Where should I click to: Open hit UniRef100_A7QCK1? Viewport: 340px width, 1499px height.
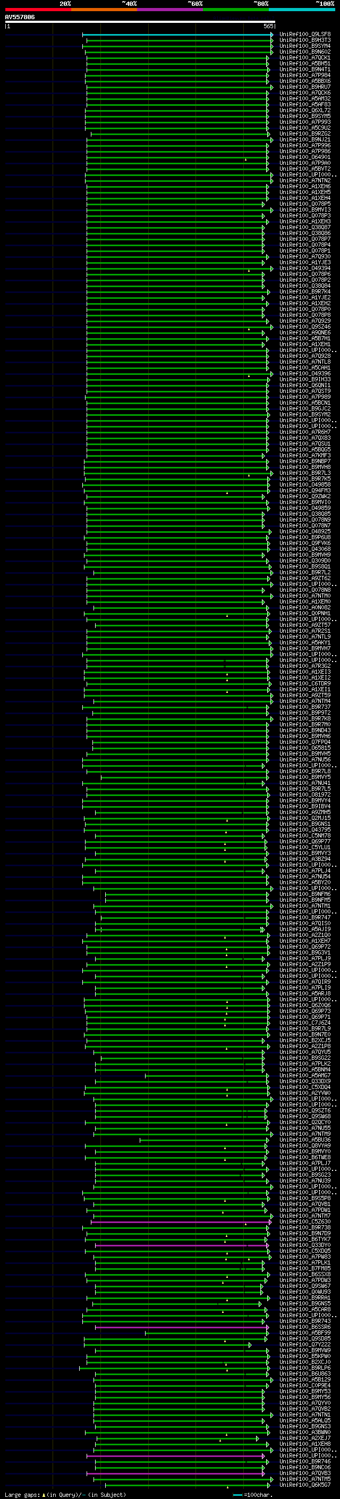pyautogui.click(x=305, y=57)
